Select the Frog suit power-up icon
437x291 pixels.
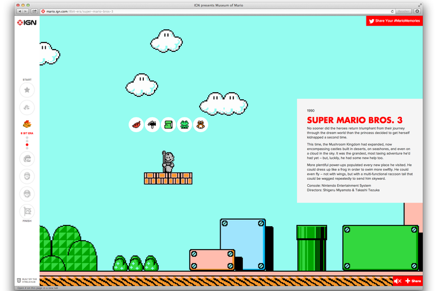(x=184, y=125)
